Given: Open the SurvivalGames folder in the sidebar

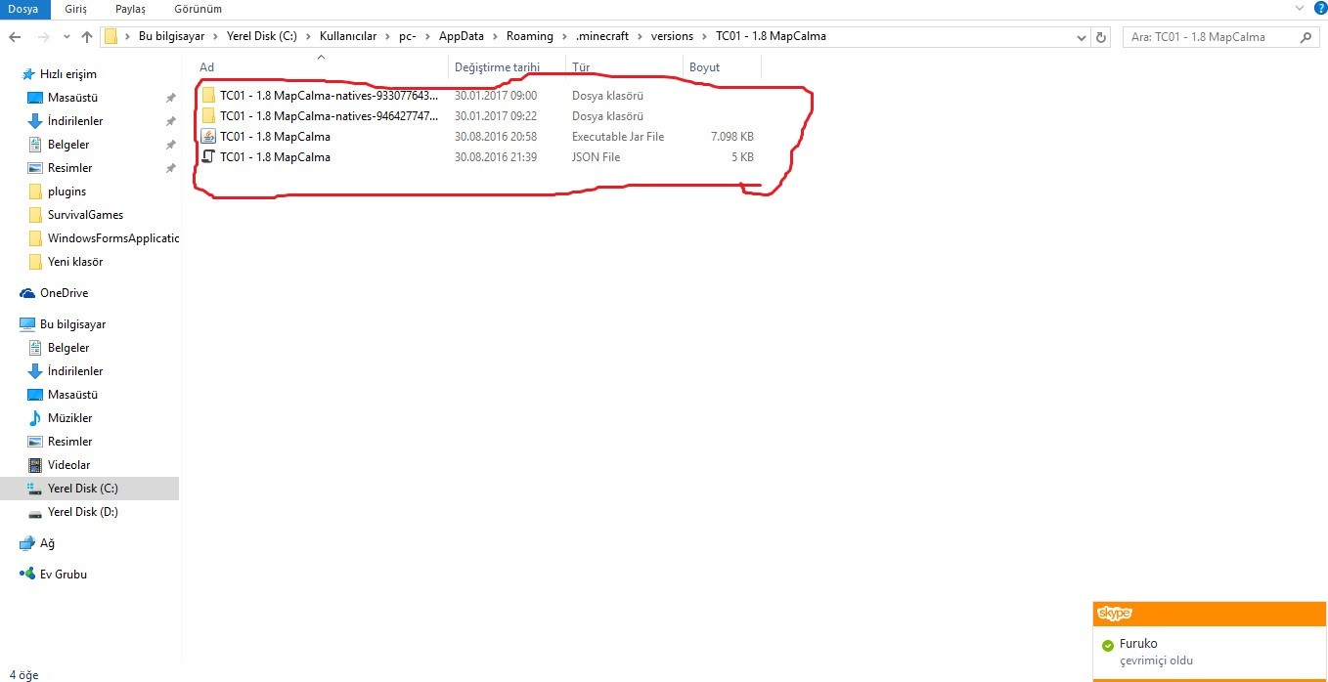Looking at the screenshot, I should click(x=85, y=215).
